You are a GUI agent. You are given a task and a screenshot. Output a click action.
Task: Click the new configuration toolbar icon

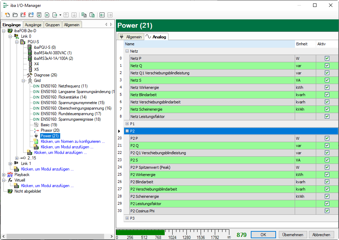(x=7, y=15)
